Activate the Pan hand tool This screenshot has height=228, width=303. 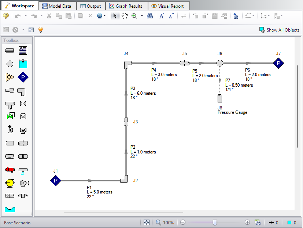125,16
